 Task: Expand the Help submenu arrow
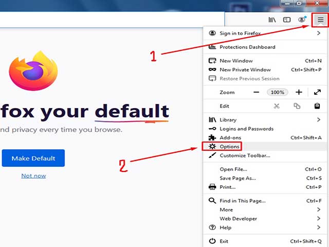point(319,227)
